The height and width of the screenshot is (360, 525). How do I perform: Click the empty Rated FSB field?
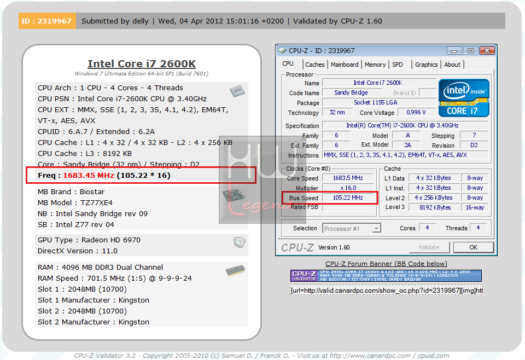pos(348,207)
